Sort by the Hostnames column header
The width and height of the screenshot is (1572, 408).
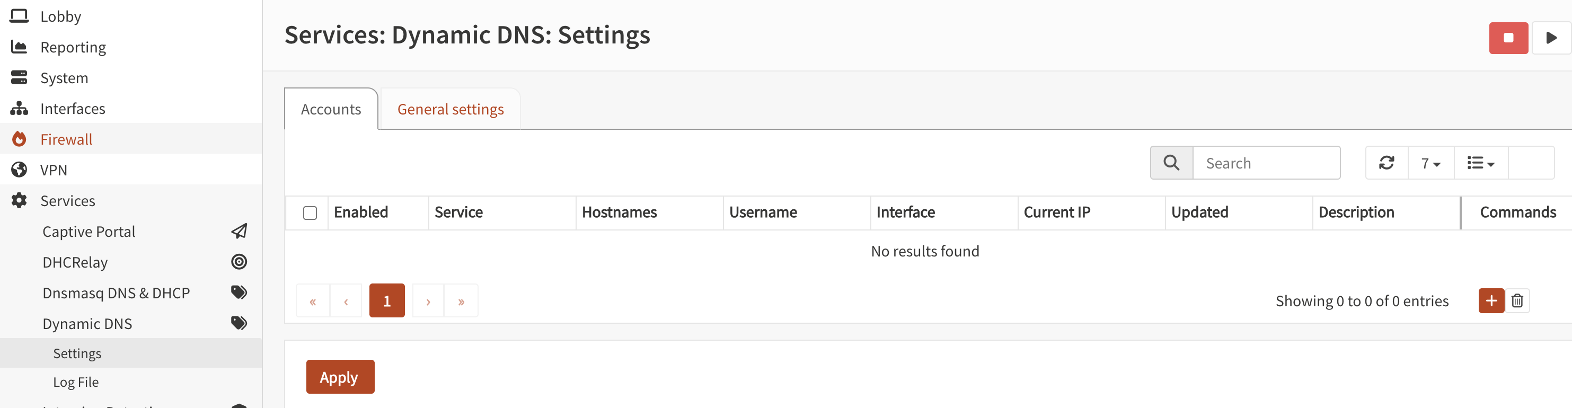click(x=619, y=212)
